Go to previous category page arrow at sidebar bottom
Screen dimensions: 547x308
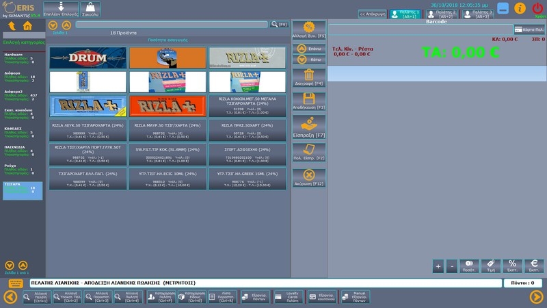click(x=23, y=266)
